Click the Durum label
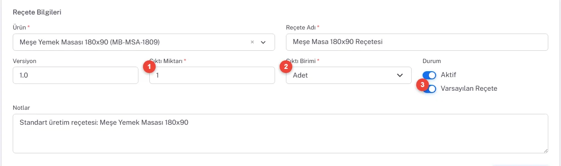The height and width of the screenshot is (166, 561). click(432, 61)
